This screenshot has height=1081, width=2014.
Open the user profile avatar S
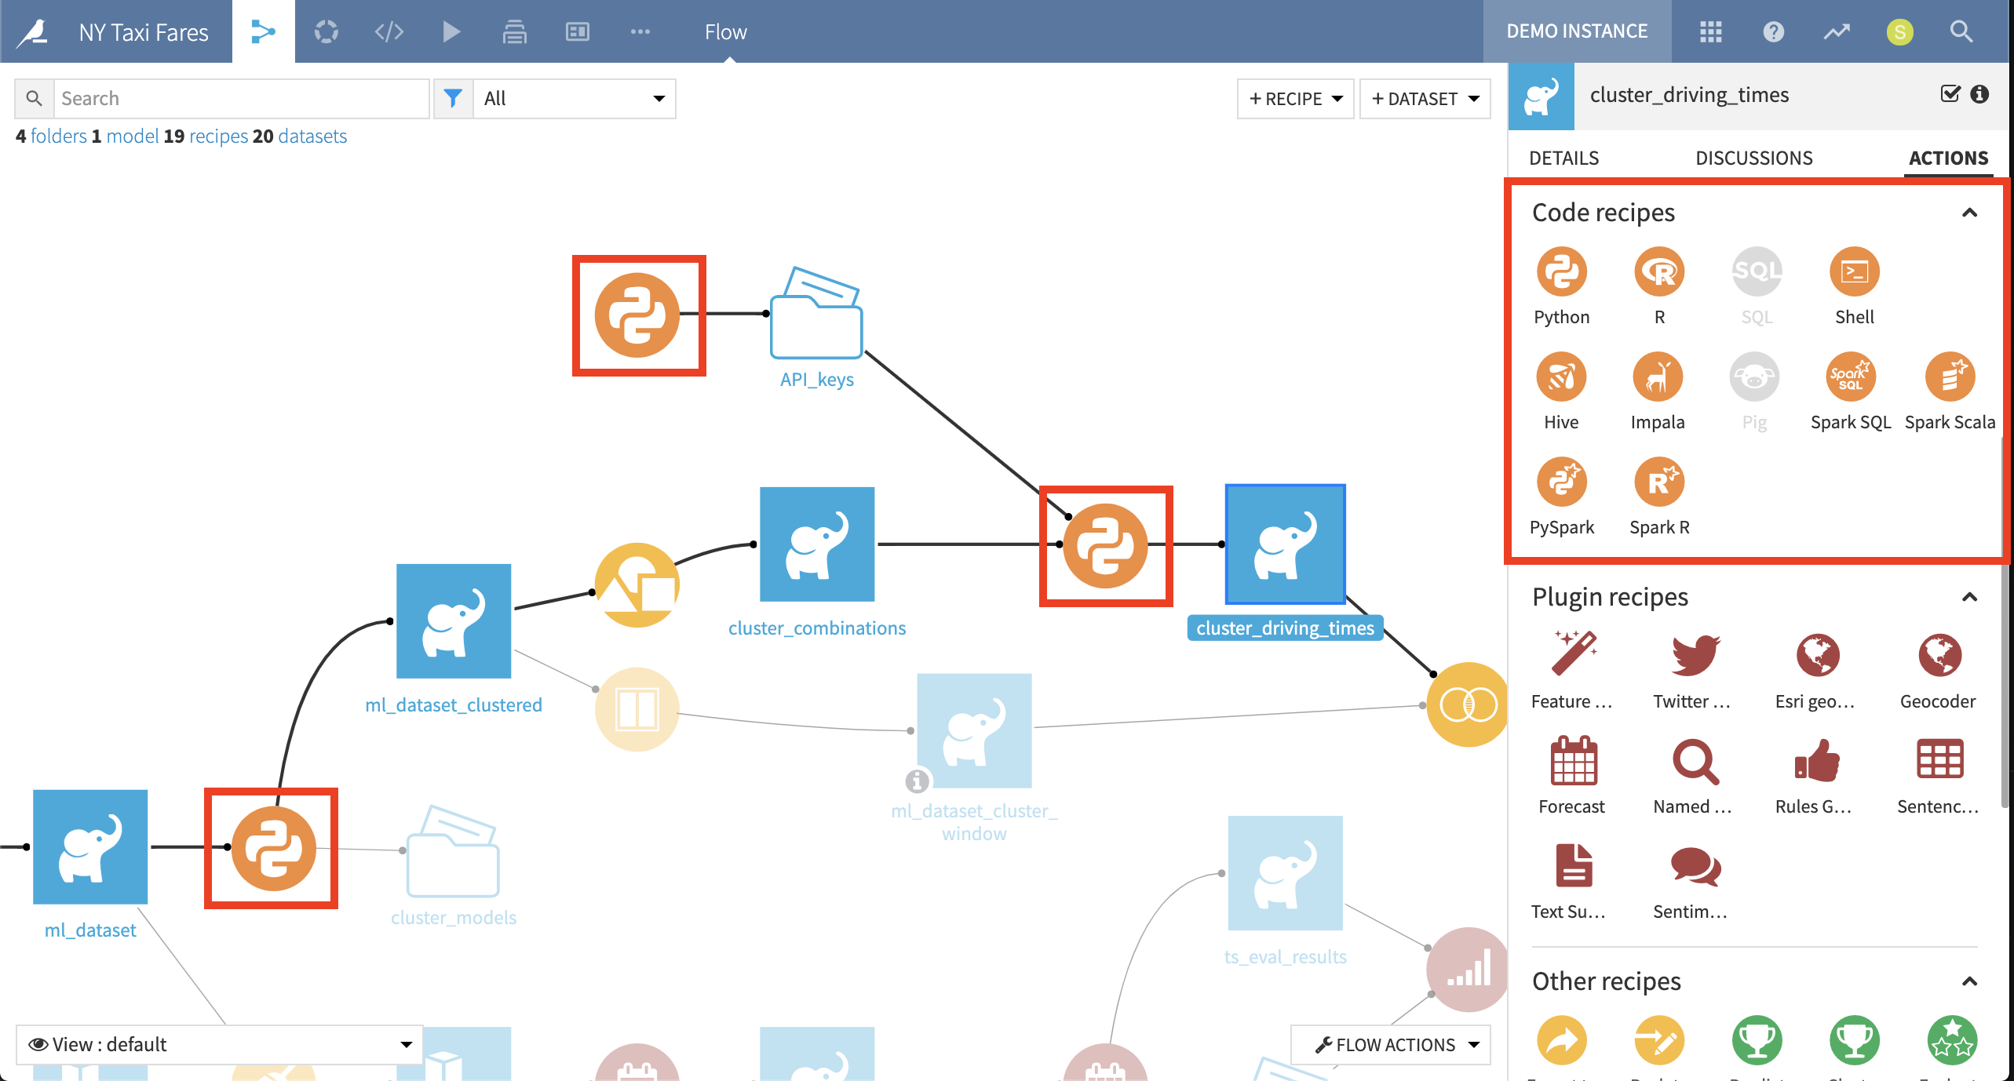[x=1899, y=31]
